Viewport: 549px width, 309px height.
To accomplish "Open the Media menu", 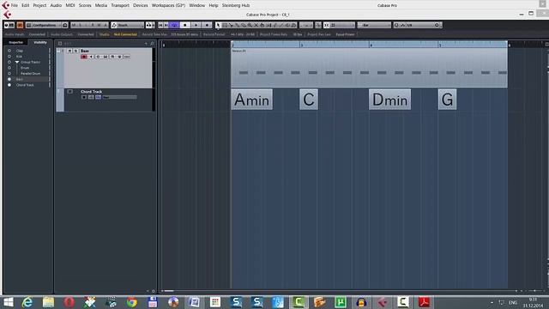I will [x=101, y=5].
